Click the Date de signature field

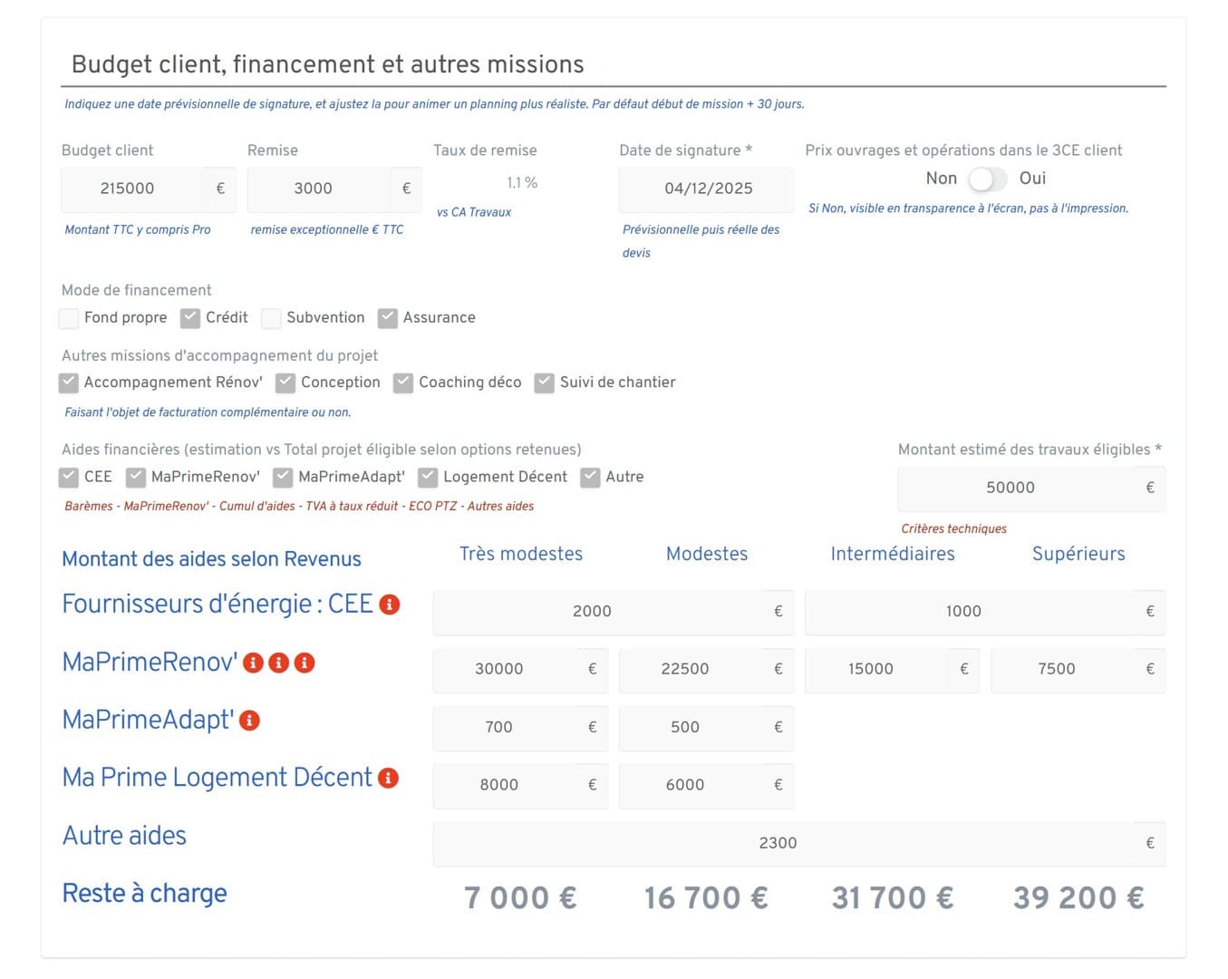[706, 189]
